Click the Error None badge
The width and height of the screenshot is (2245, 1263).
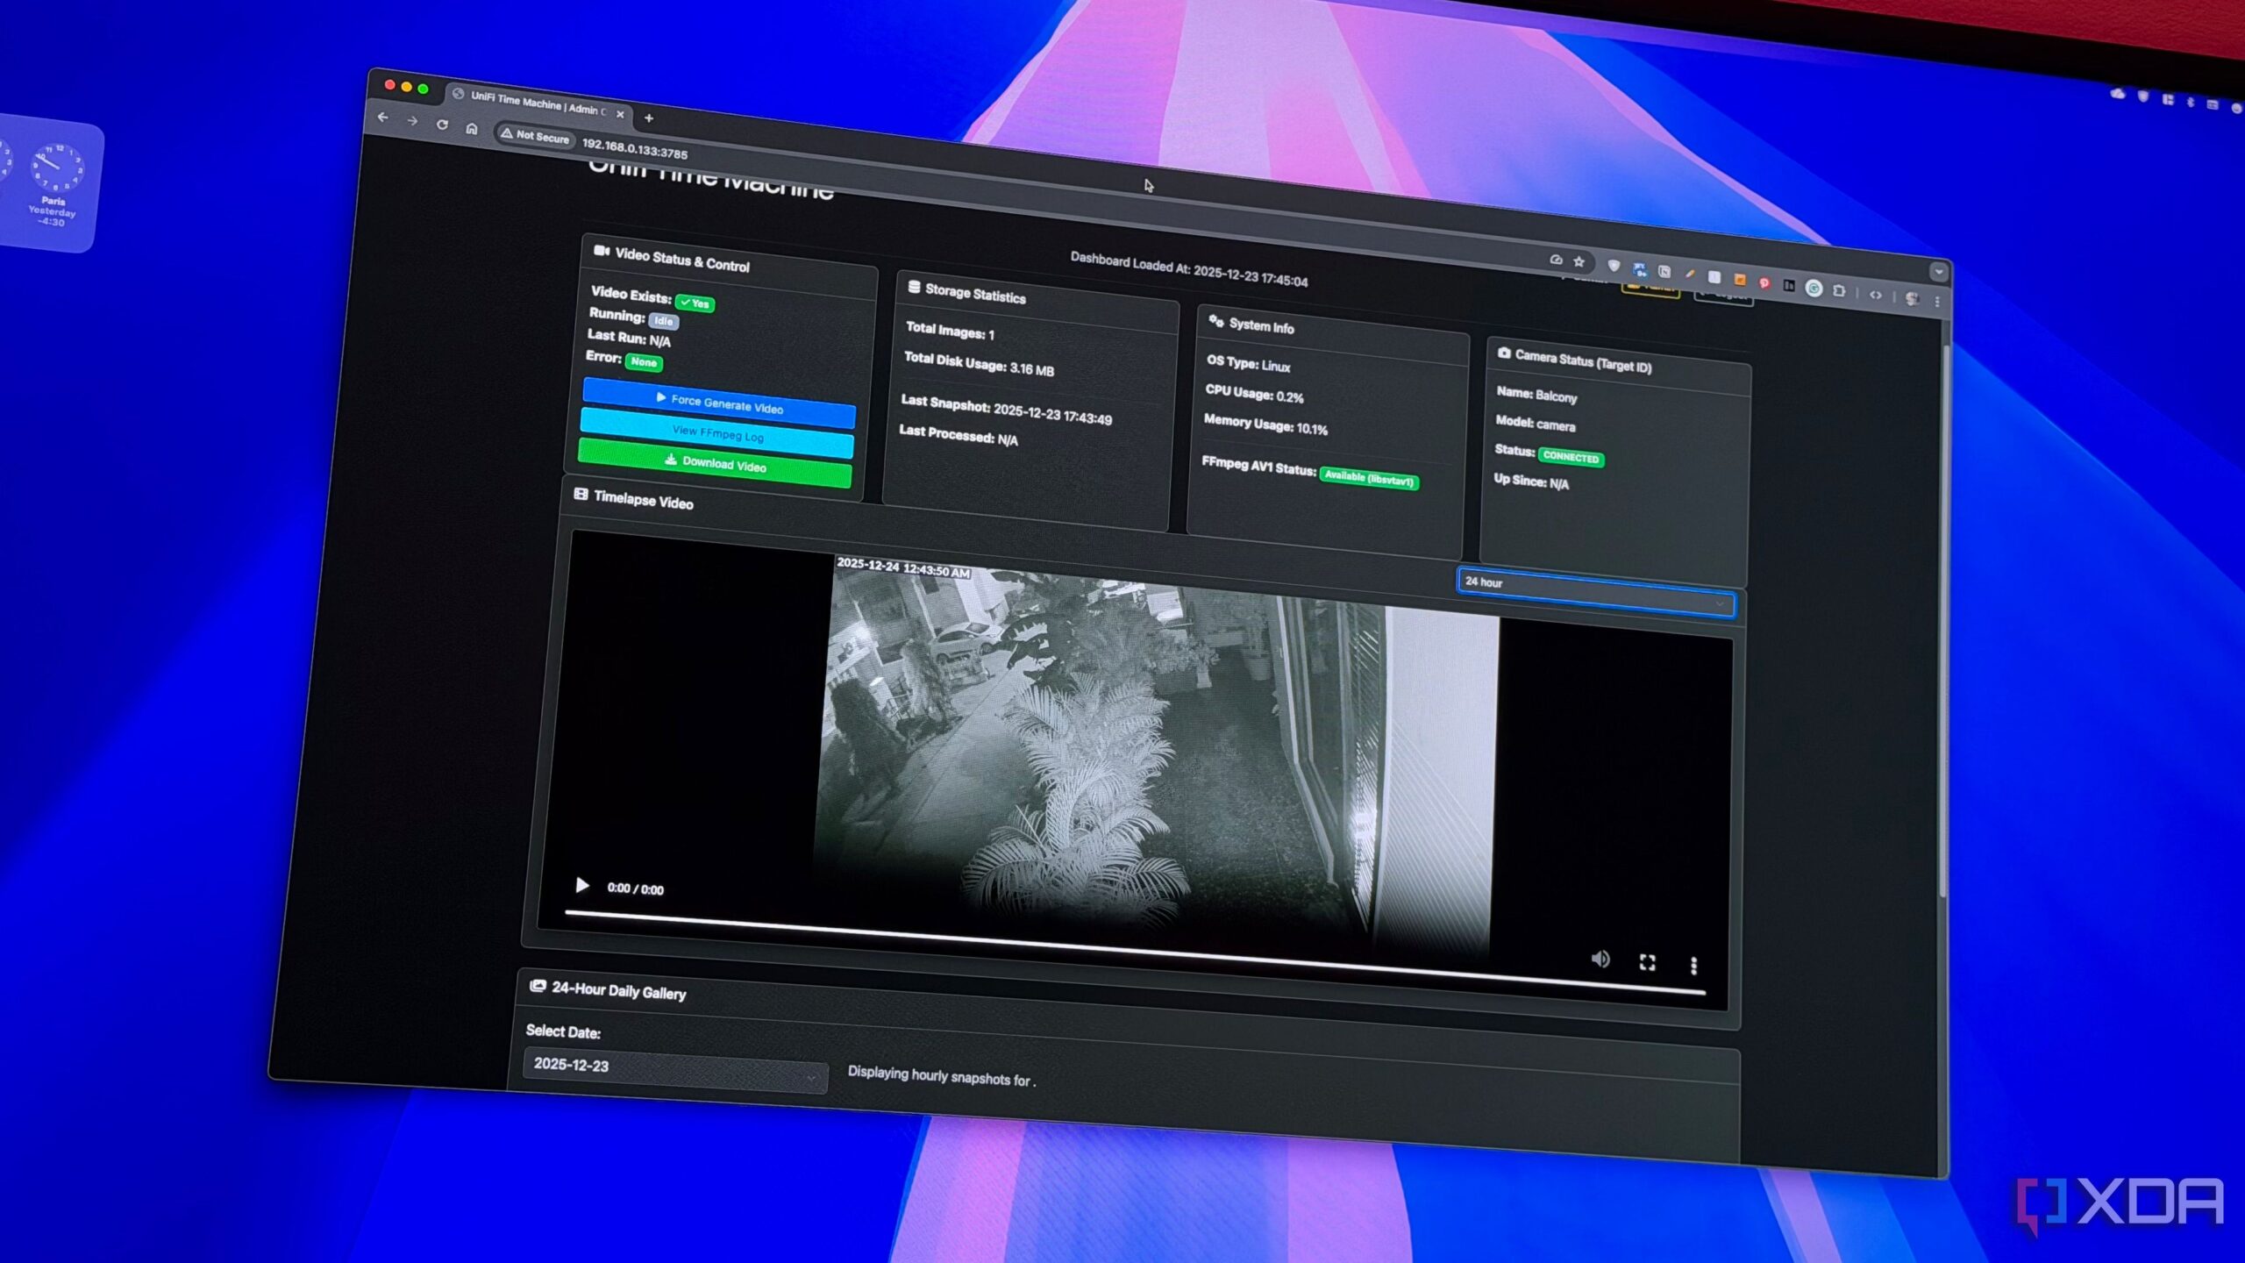644,362
